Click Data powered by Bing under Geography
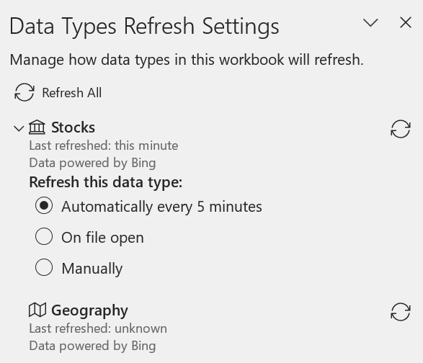The width and height of the screenshot is (423, 363). tap(92, 346)
